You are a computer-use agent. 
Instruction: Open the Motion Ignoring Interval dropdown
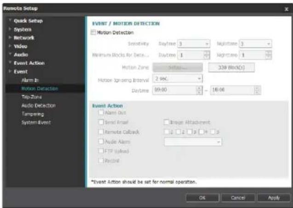tap(178, 78)
